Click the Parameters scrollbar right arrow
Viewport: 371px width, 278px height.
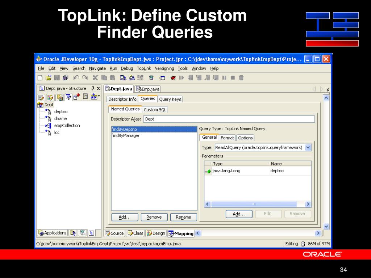[x=308, y=204]
